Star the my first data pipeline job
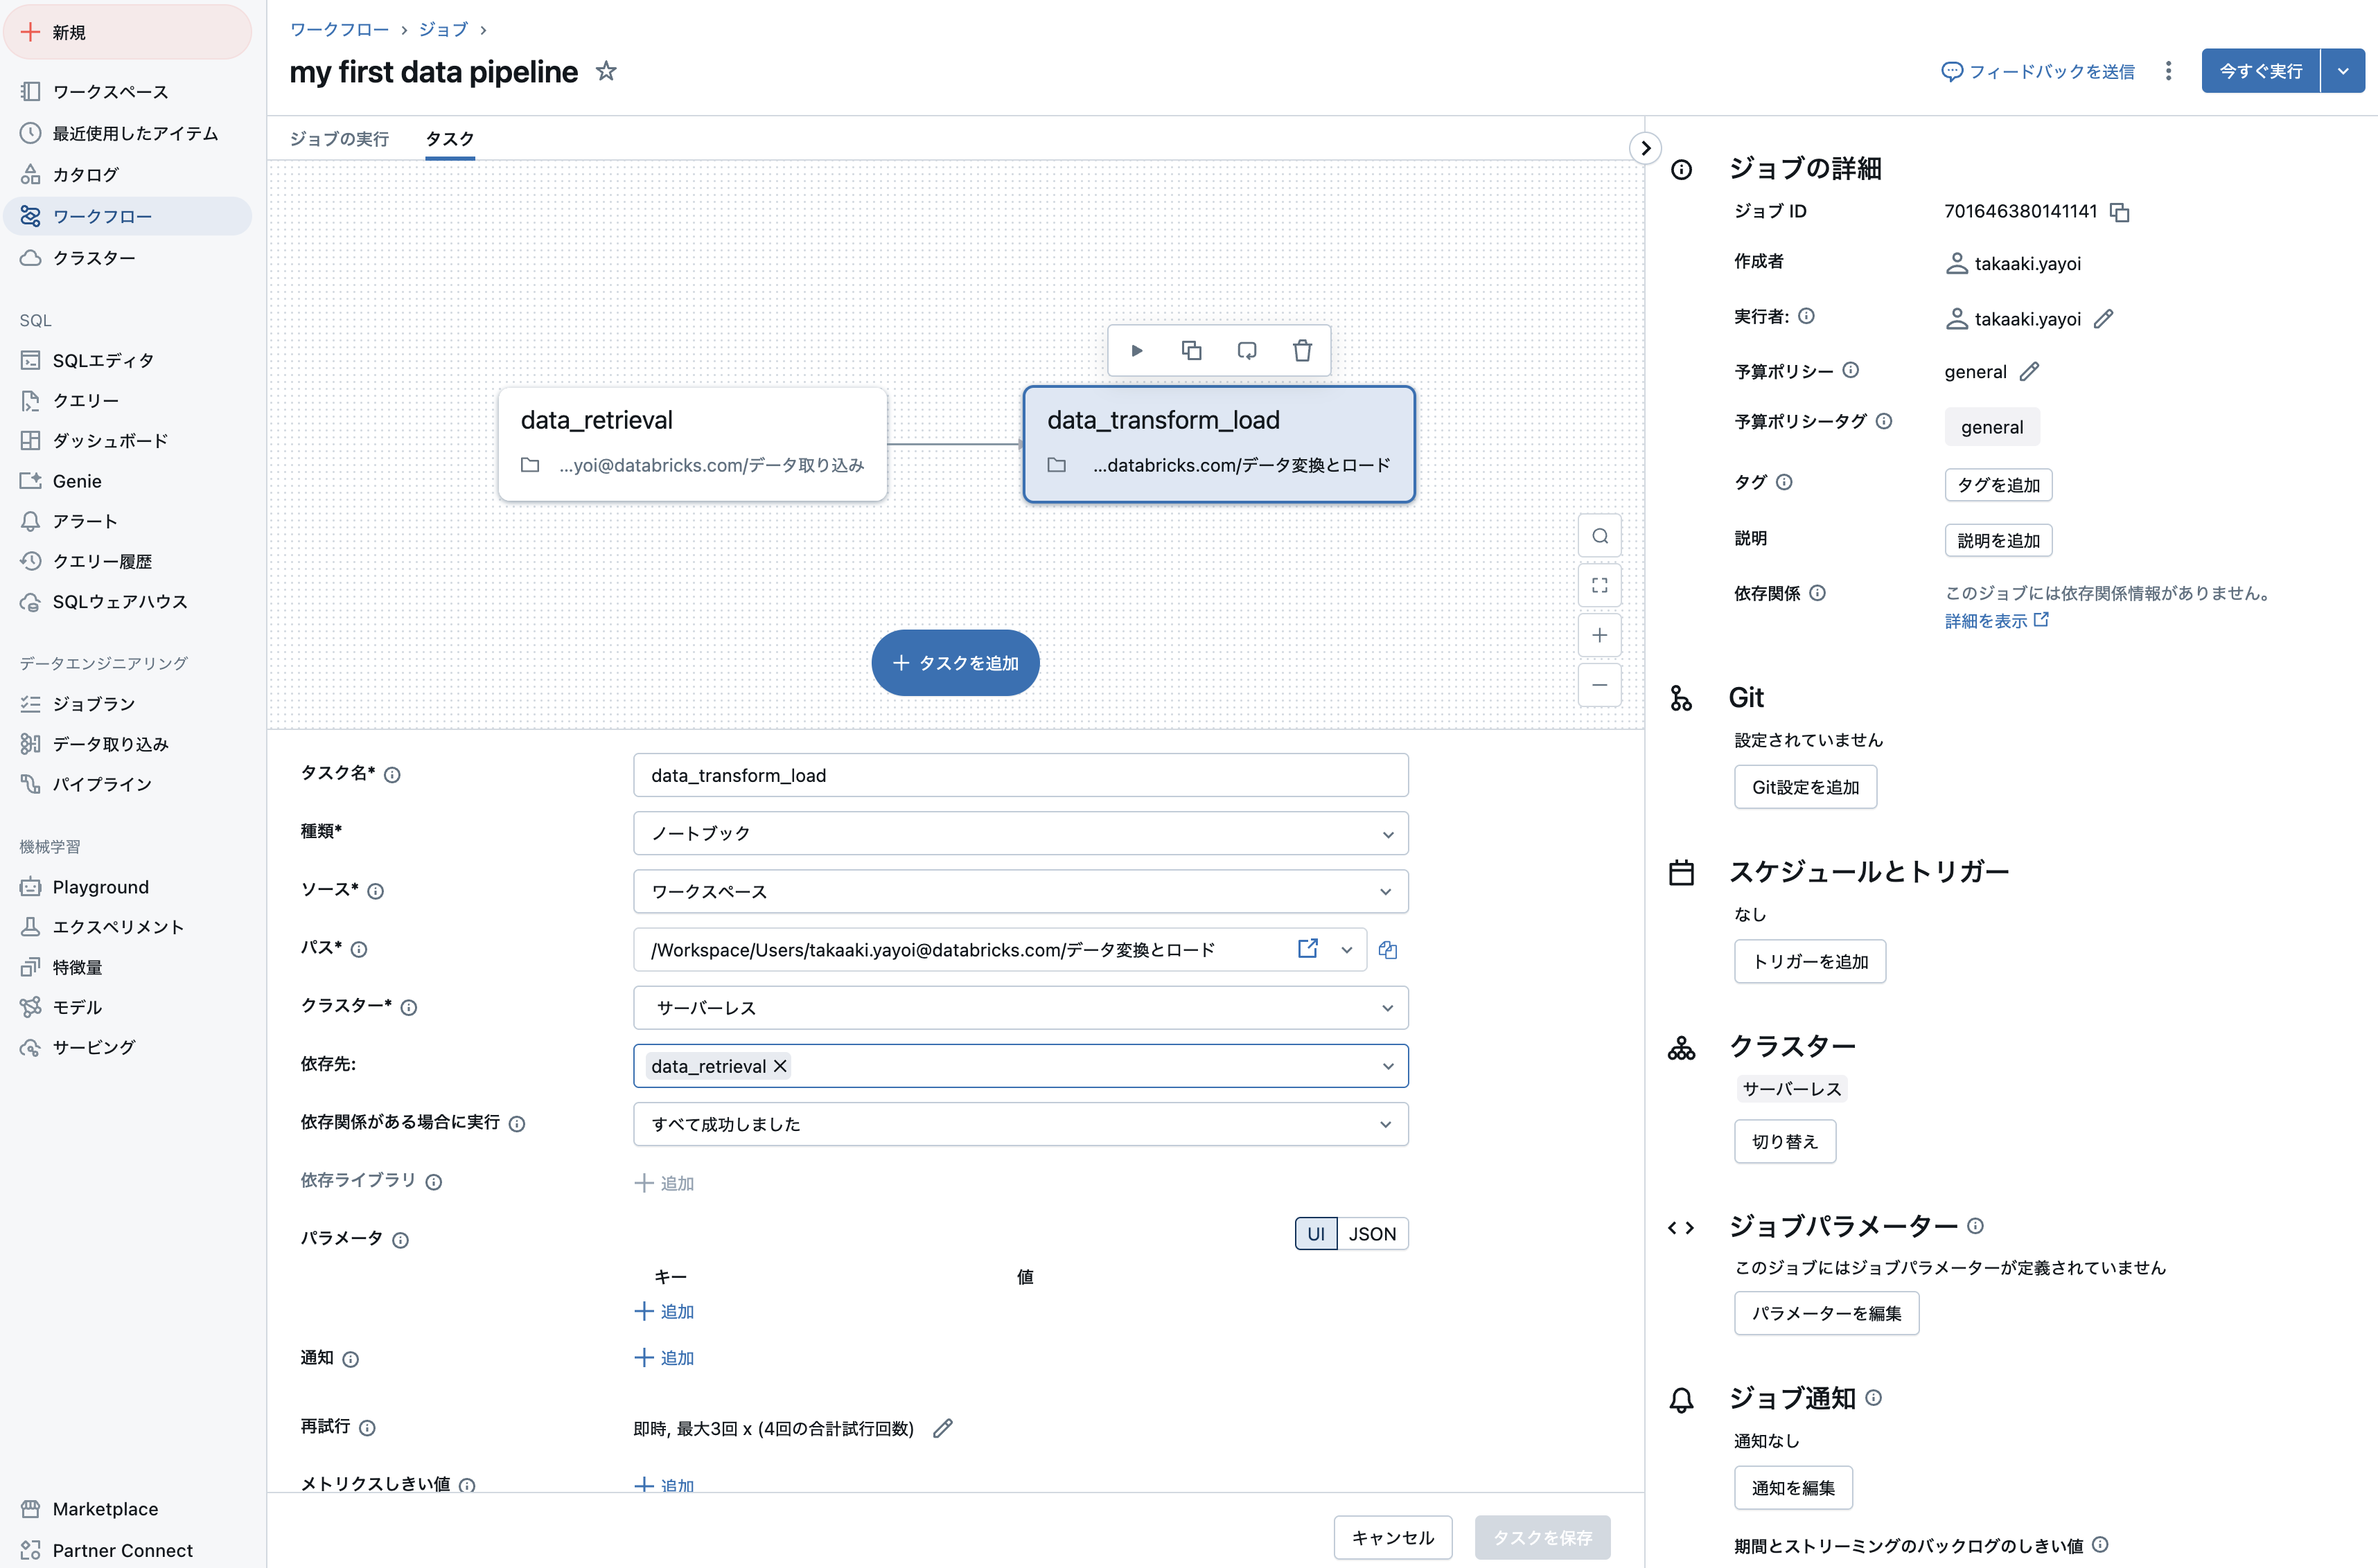This screenshot has height=1568, width=2378. coord(606,72)
